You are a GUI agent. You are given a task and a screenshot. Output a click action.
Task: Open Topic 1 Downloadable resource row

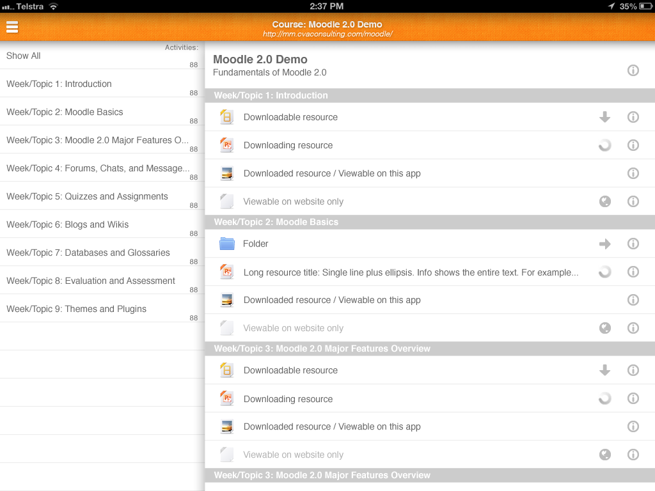[430, 117]
